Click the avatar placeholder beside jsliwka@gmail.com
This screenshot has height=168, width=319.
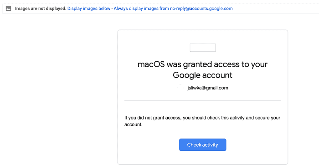(180, 88)
